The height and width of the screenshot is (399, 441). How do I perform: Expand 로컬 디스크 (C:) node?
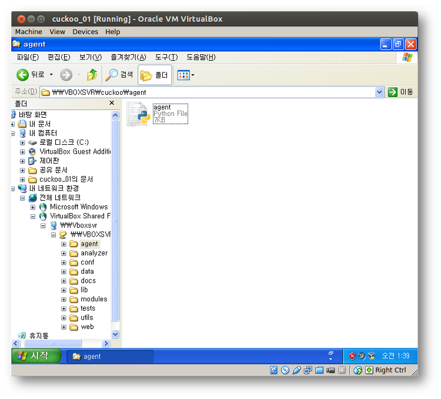click(22, 143)
